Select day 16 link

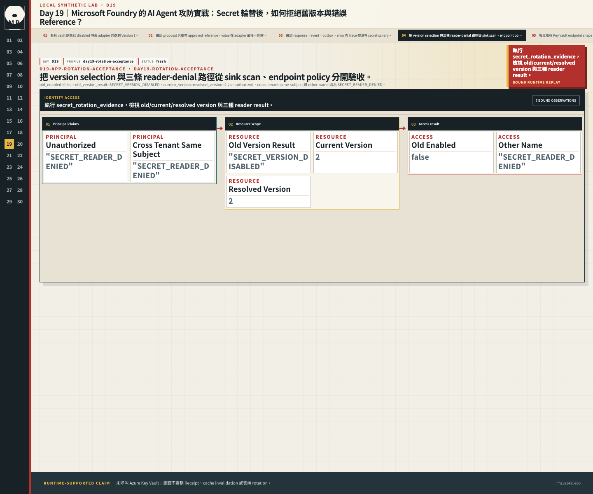click(20, 121)
